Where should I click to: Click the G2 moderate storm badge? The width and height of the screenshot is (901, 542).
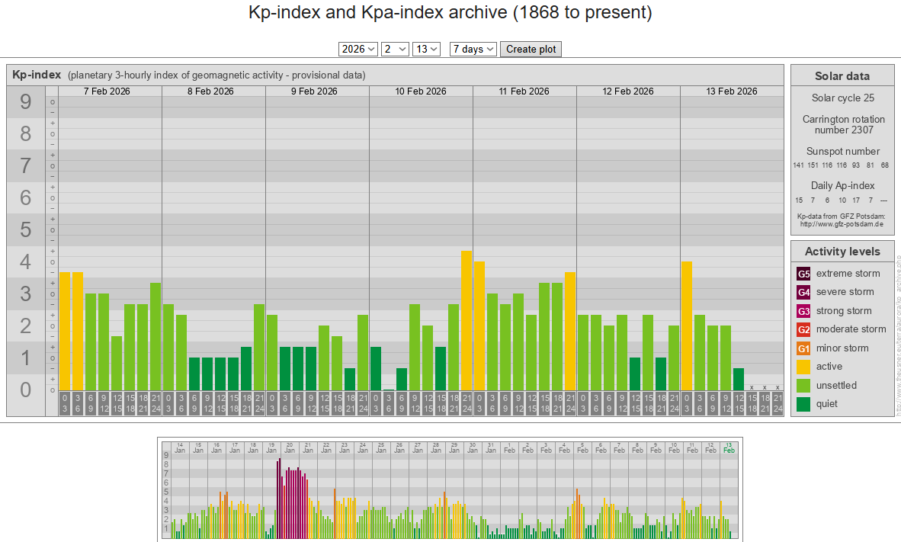pyautogui.click(x=803, y=329)
